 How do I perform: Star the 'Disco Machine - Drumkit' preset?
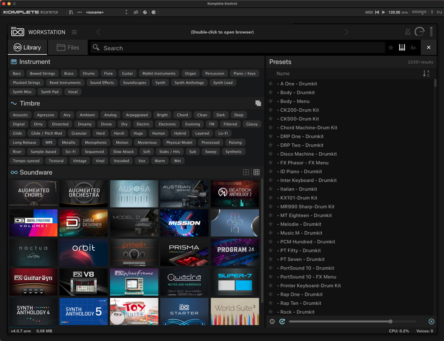(271, 154)
